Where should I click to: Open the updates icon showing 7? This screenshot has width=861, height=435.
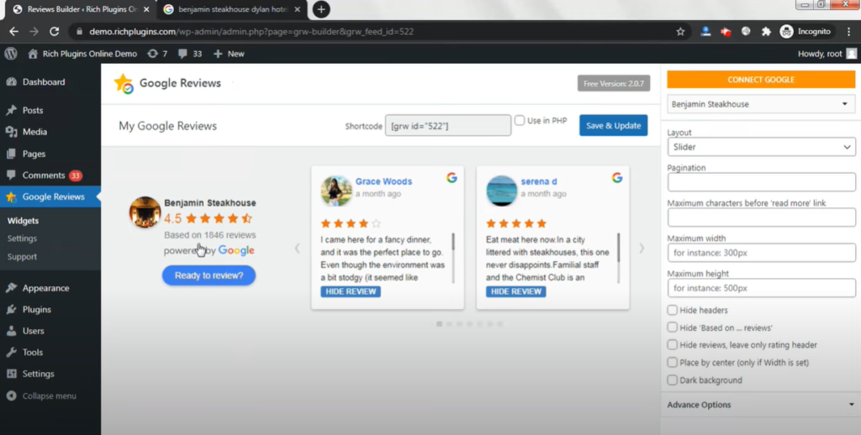click(157, 54)
